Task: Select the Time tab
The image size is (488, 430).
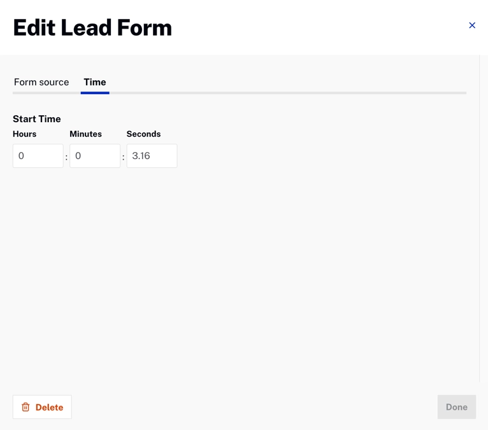Action: coord(95,82)
